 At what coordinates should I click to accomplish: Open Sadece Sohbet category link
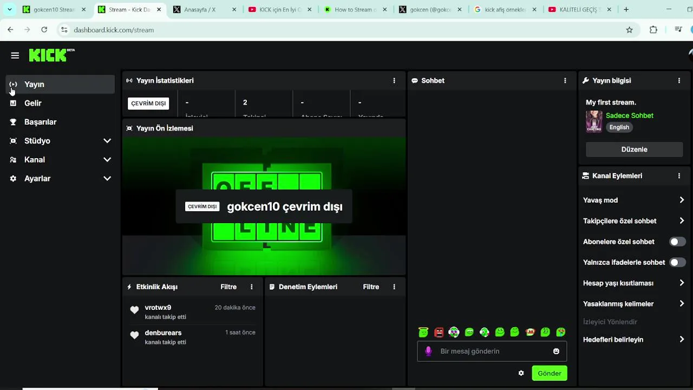(630, 115)
